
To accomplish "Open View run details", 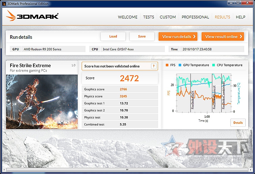I will coord(178,36).
